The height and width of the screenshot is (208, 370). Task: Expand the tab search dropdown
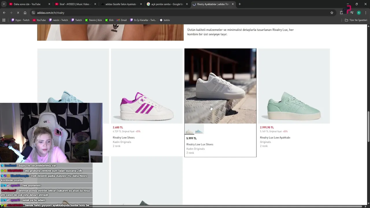(x=4, y=4)
